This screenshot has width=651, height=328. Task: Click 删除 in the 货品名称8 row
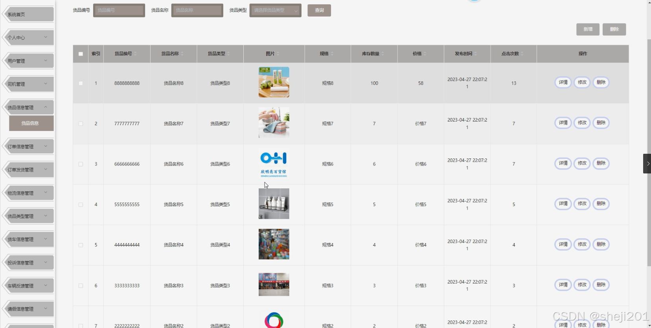[x=601, y=83]
